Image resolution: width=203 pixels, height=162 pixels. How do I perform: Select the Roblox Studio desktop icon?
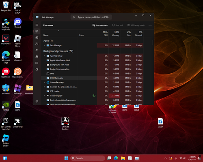[6, 141]
